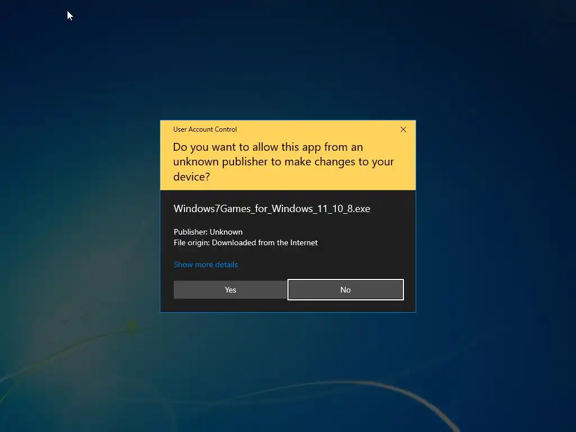This screenshot has width=576, height=432.
Task: Open the Show more details link
Action: (x=206, y=264)
